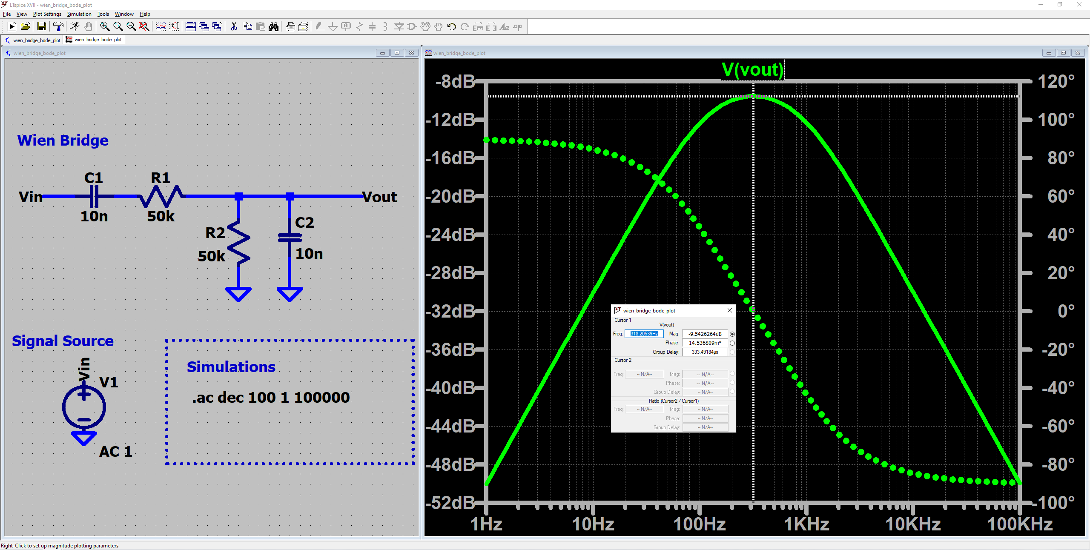Open the Control Panel hammer icon
The height and width of the screenshot is (550, 1090).
tap(58, 26)
